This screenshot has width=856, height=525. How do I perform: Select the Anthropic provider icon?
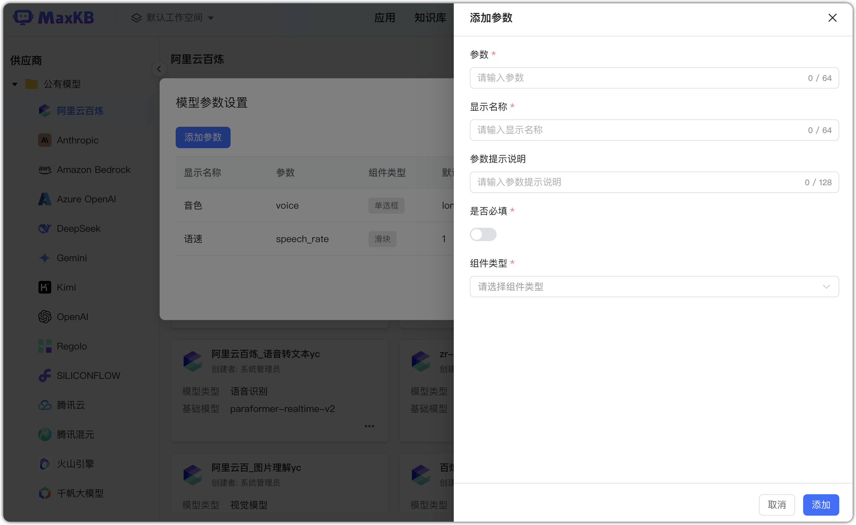coord(45,140)
